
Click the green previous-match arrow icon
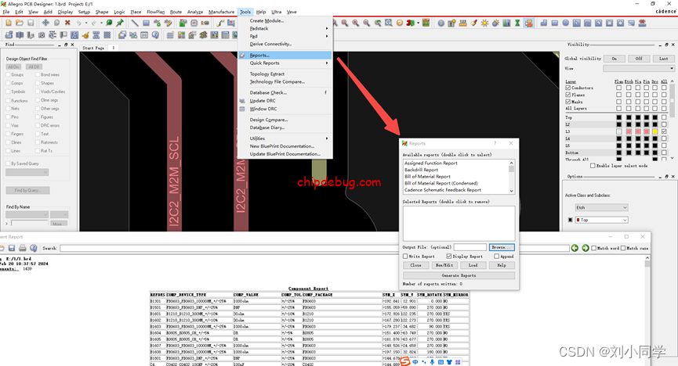(x=575, y=248)
